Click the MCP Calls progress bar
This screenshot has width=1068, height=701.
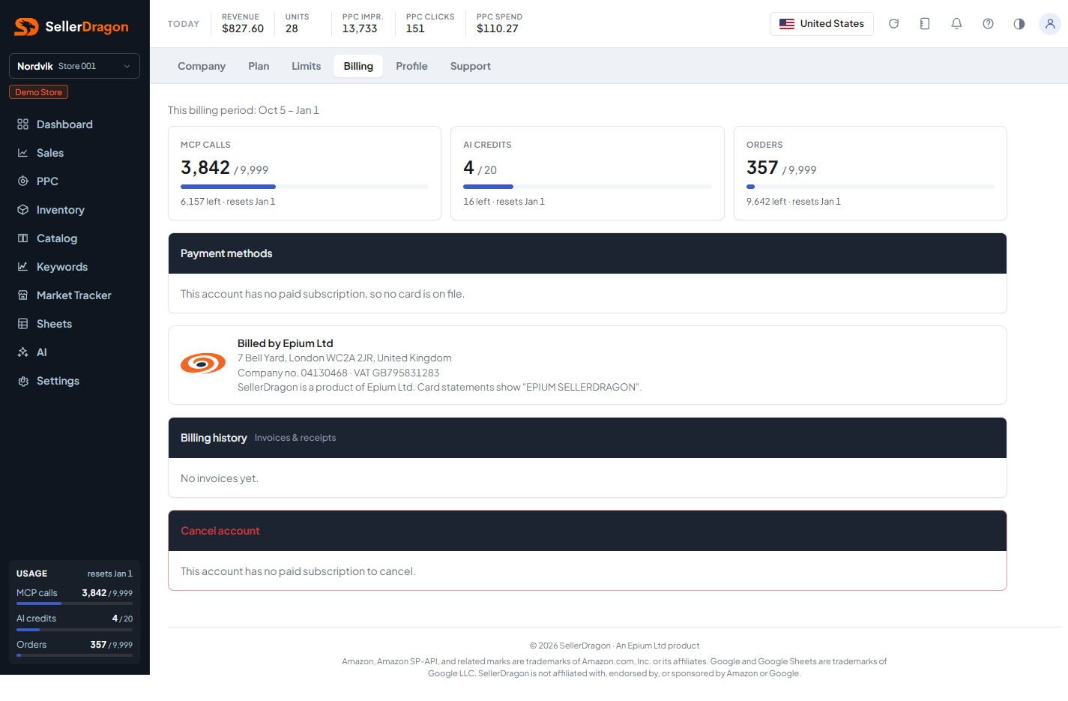(x=304, y=187)
